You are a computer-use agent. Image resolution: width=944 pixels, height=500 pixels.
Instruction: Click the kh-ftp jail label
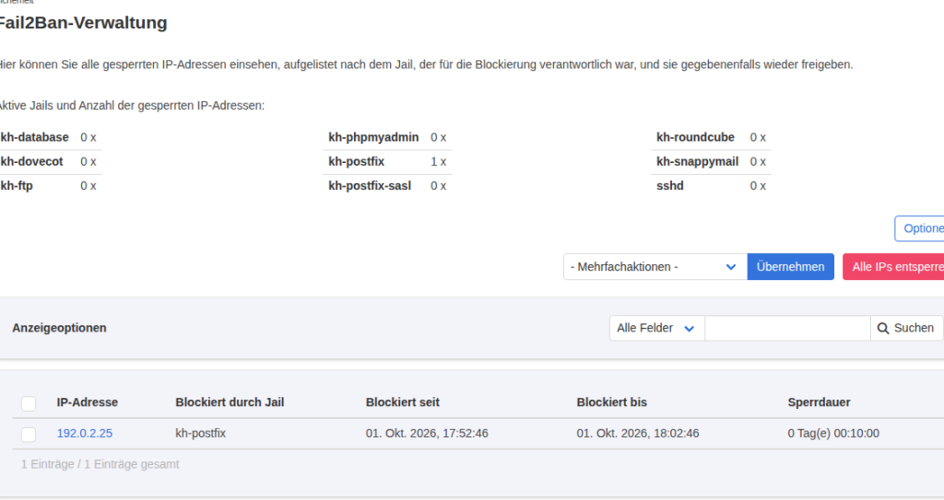click(x=17, y=185)
